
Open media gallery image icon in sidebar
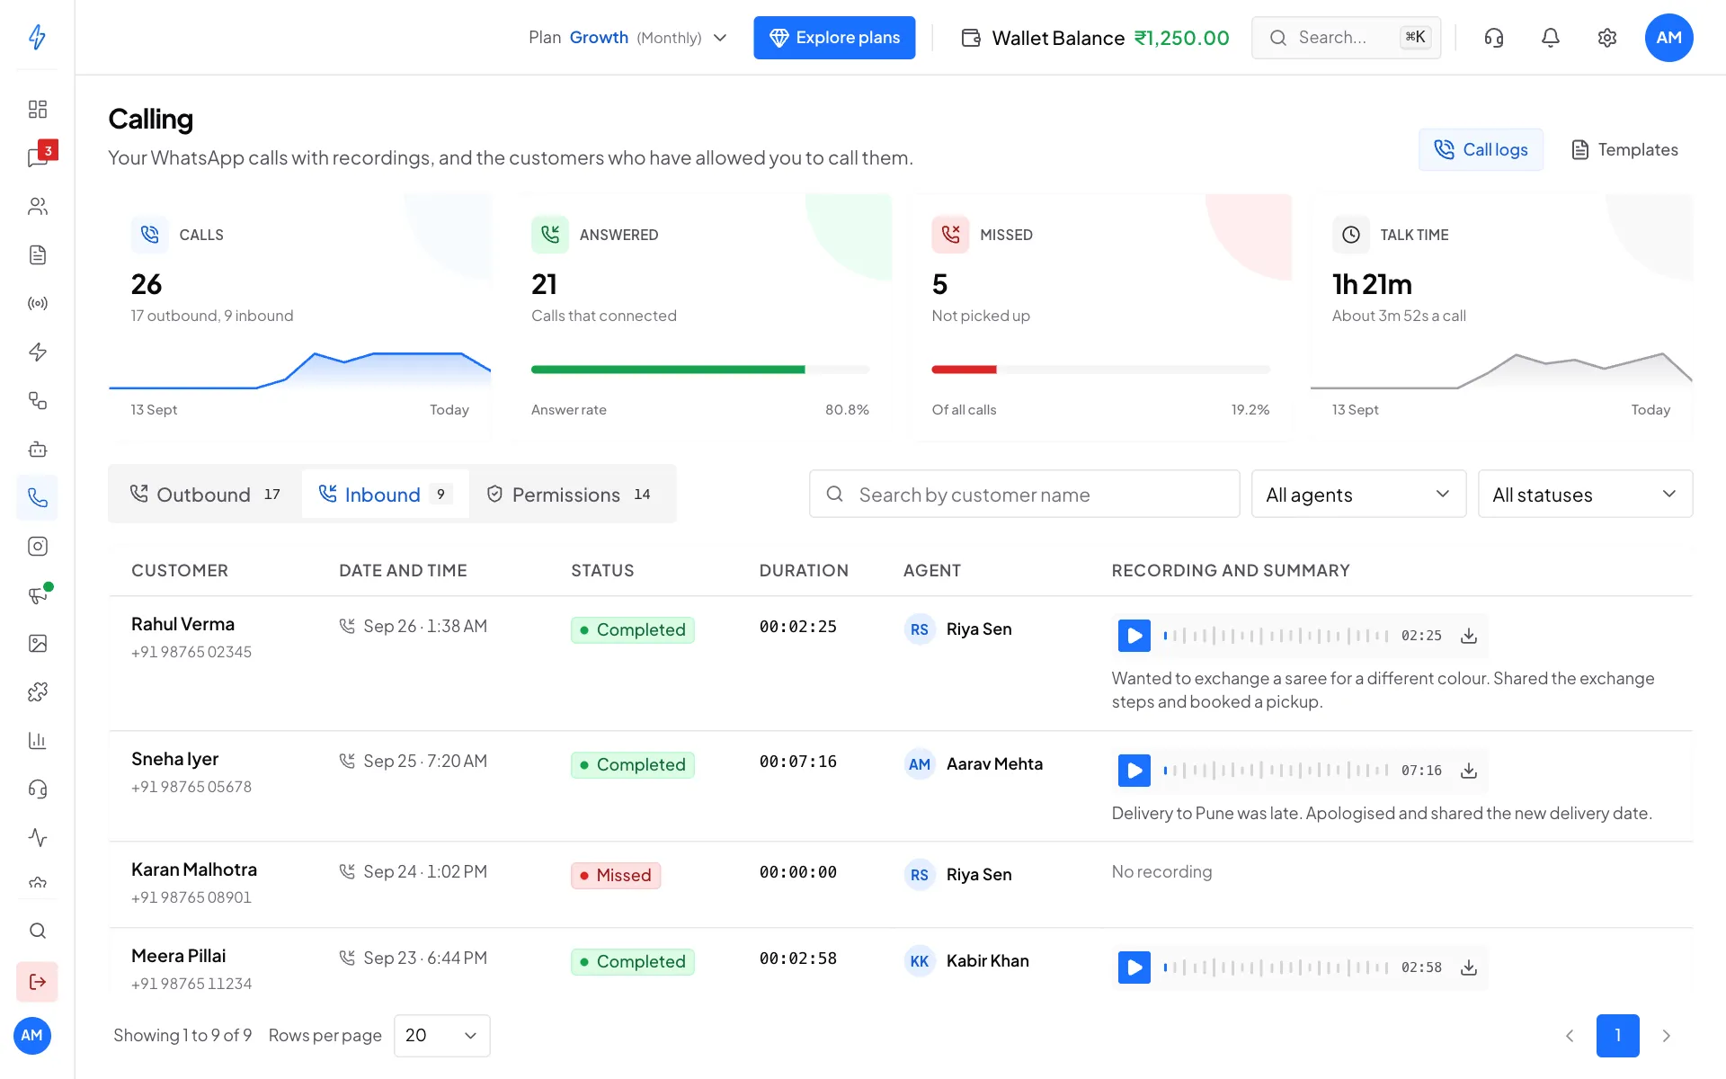[37, 643]
